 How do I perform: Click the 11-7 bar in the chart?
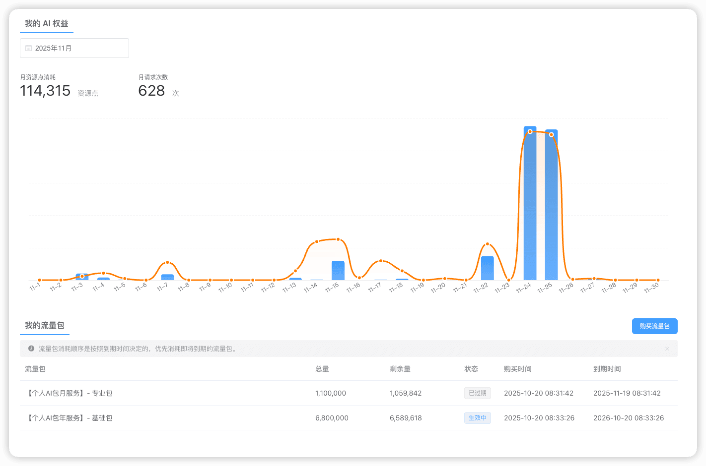click(167, 277)
